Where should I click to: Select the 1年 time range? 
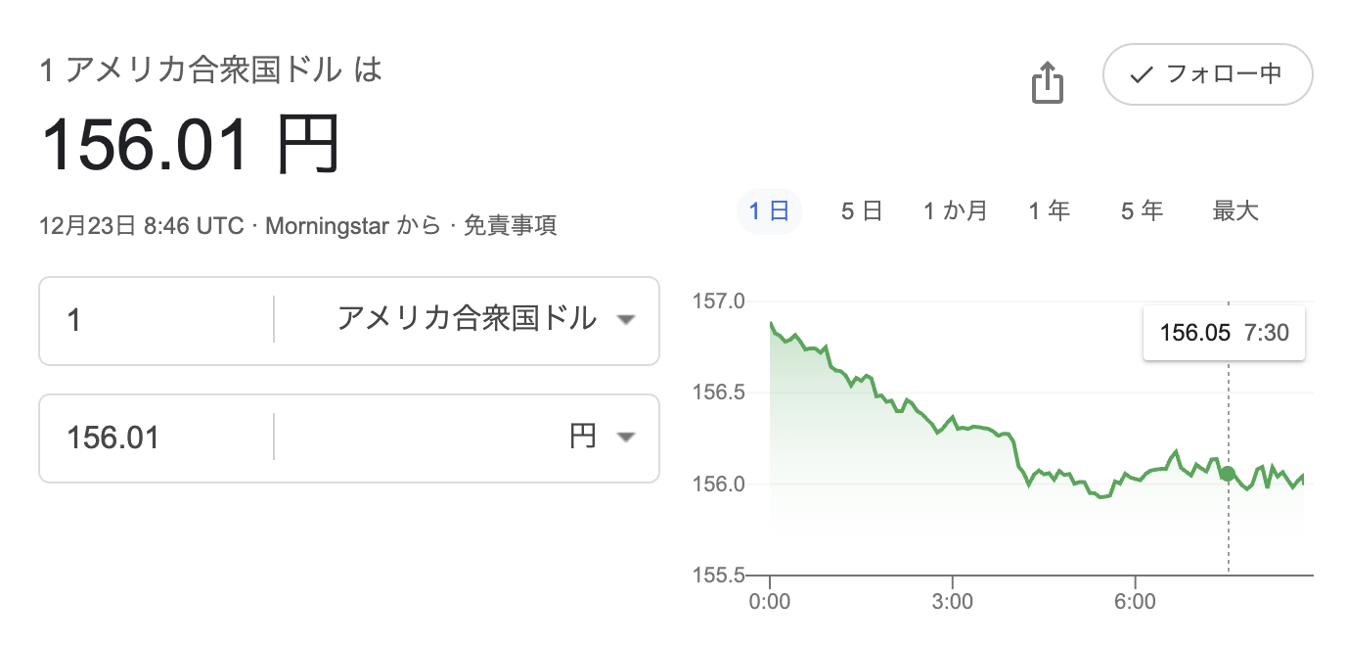[1049, 210]
